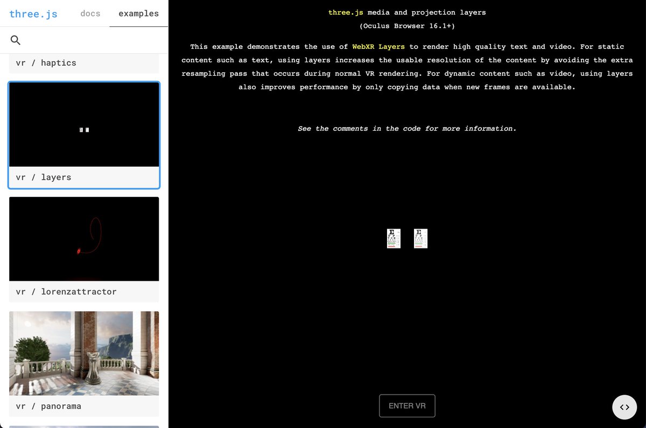Screen dimensions: 646x428
Task: Open the vr/layers example thumbnail
Action: point(83,124)
